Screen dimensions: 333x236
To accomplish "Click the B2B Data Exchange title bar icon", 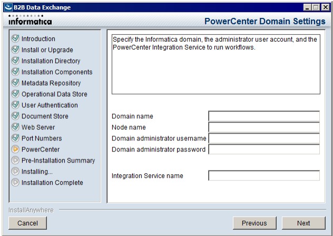I will 8,7.
